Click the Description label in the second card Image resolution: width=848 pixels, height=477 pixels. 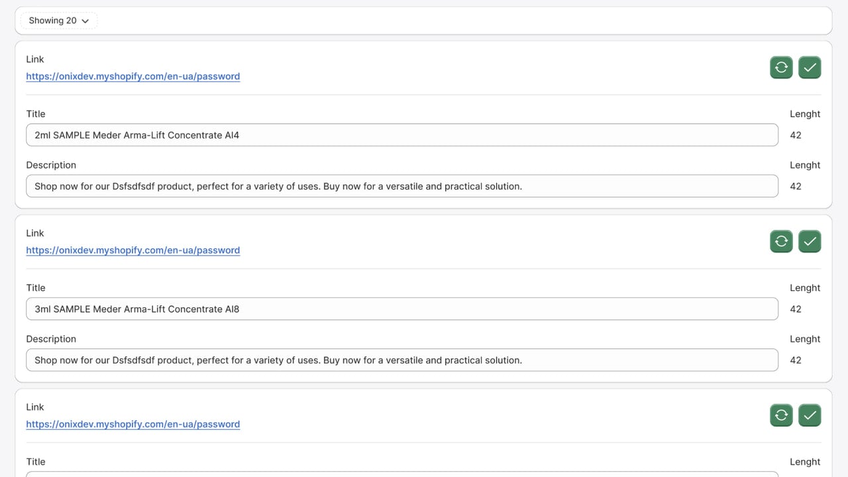point(51,339)
